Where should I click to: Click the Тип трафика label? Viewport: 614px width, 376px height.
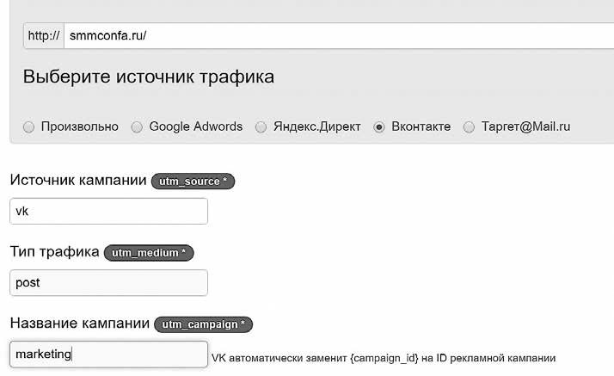coord(54,252)
